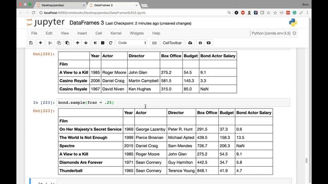Open the View menu
Viewport: 328px width, 184px height.
pyautogui.click(x=65, y=33)
